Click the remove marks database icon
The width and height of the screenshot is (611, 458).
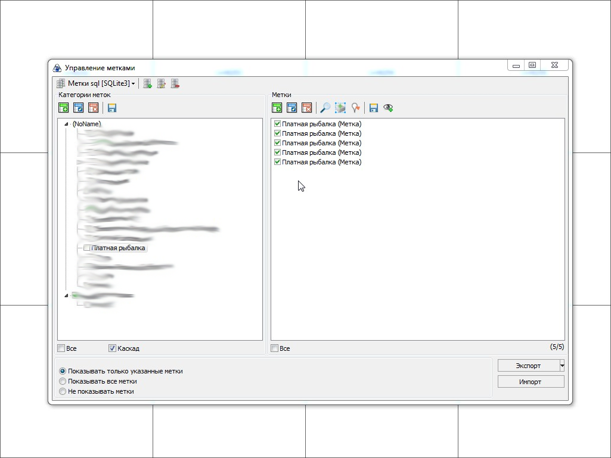(175, 84)
